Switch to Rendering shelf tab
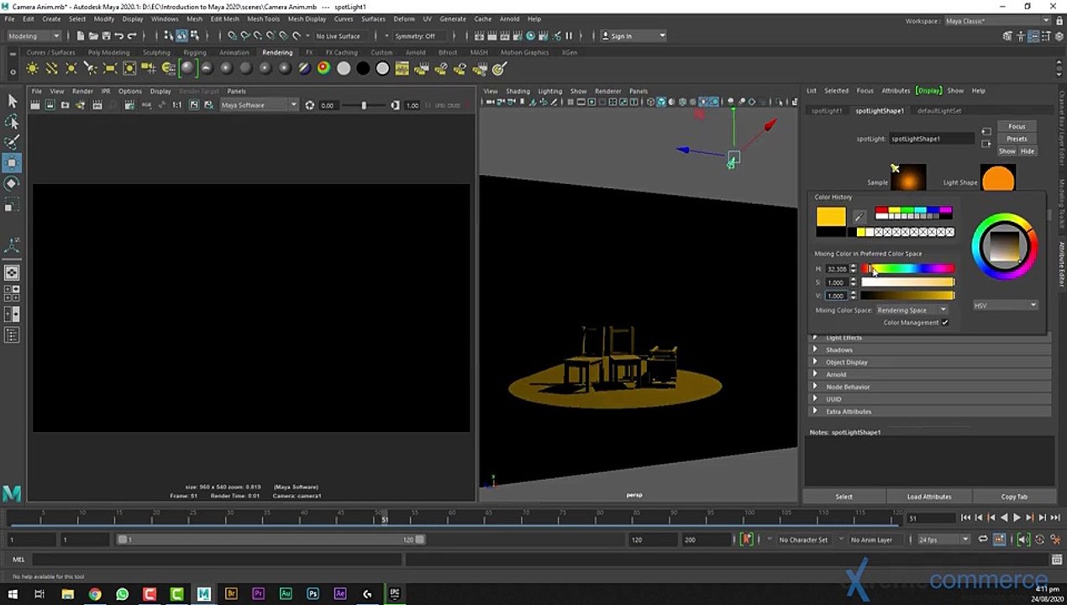 tap(277, 52)
